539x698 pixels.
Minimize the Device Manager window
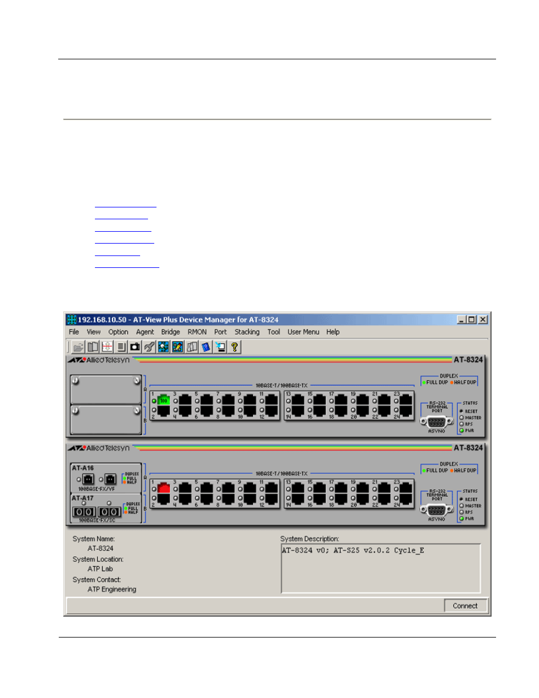click(462, 320)
